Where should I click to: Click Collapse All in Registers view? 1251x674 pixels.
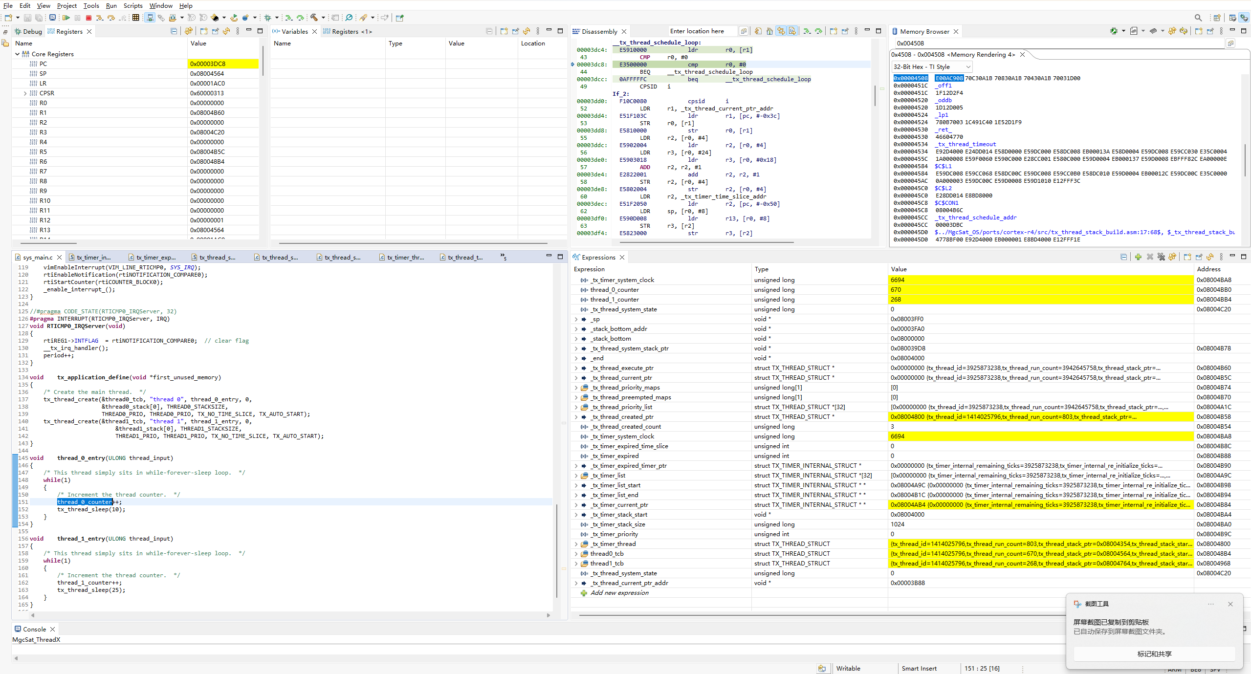click(x=174, y=31)
